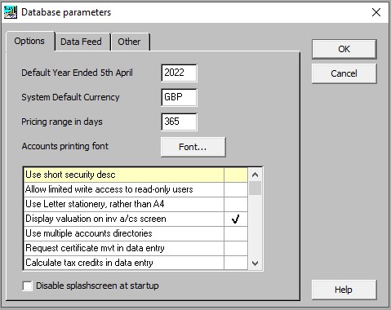
Task: Click the System Default Currency field GBP
Action: tap(179, 97)
